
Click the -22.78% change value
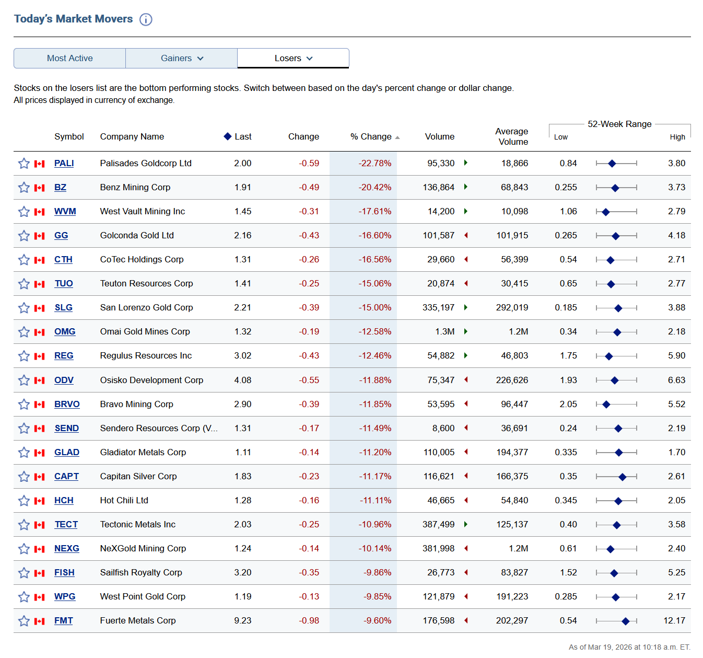(375, 163)
